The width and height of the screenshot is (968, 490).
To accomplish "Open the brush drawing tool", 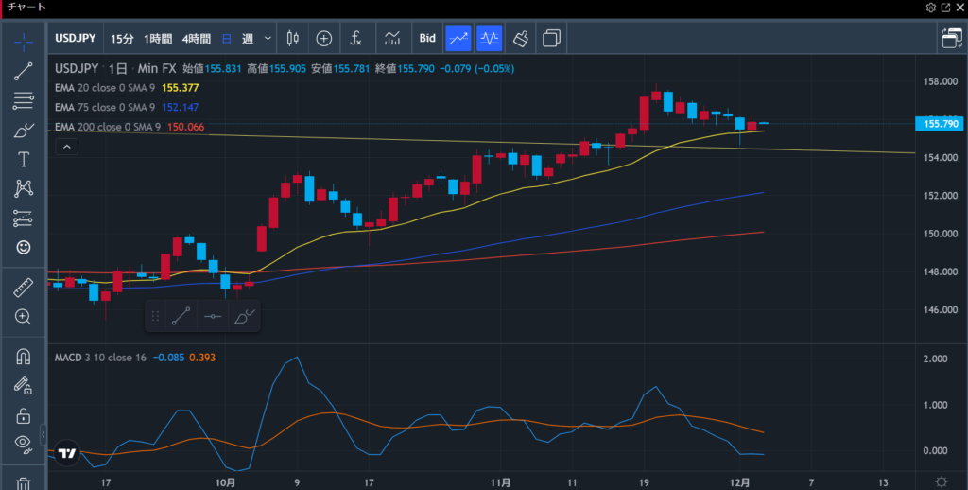I will tap(24, 131).
